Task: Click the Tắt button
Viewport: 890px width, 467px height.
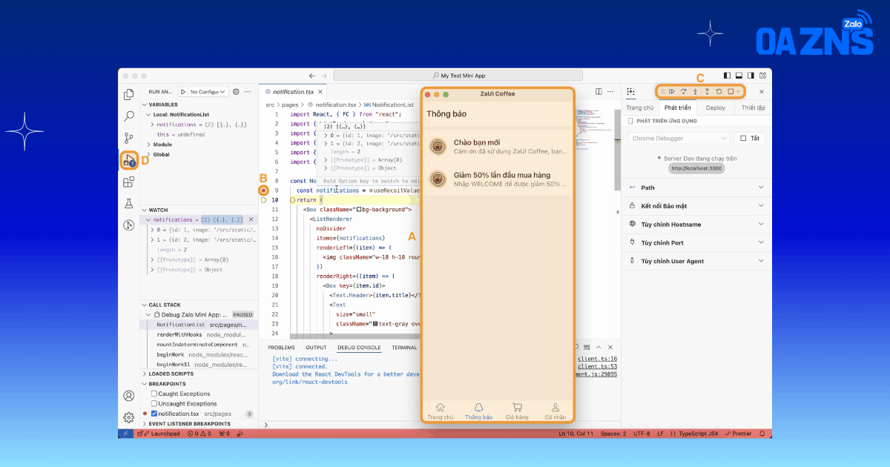Action: [751, 138]
